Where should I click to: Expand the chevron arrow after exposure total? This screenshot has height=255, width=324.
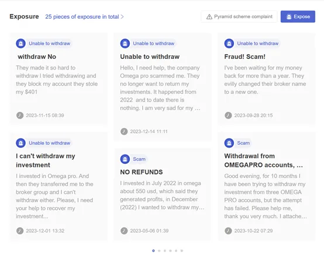[x=122, y=17]
